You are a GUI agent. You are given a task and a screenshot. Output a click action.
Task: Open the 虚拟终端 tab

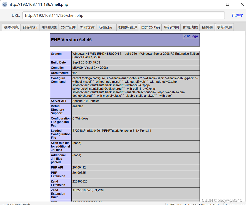pos(49,27)
